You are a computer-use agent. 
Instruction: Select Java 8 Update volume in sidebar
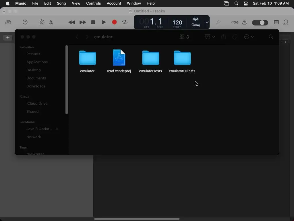click(39, 129)
